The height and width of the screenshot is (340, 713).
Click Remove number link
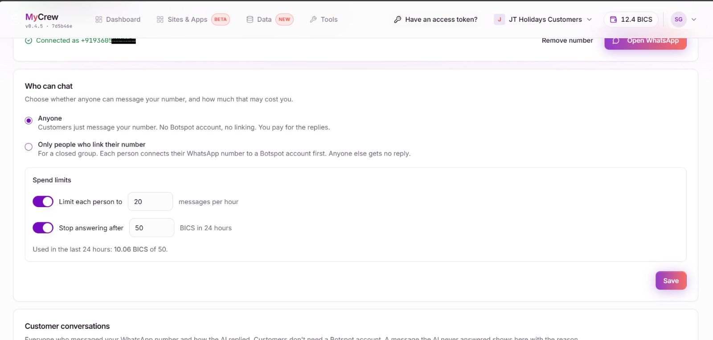coord(567,40)
